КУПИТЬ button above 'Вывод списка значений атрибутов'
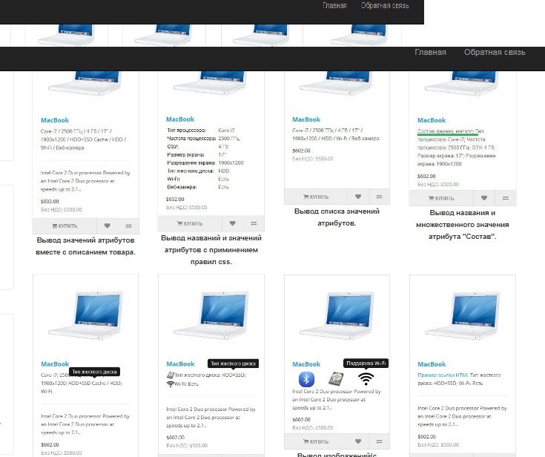Screen dimensions: 545x457 (316, 197)
